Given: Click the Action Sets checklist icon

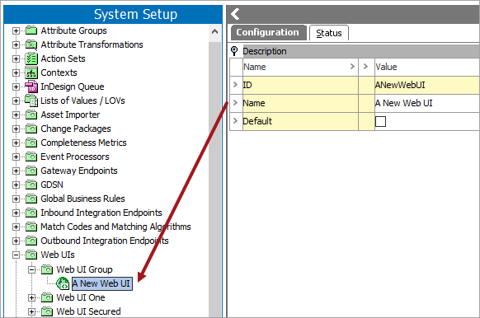Looking at the screenshot, I should coord(31,58).
